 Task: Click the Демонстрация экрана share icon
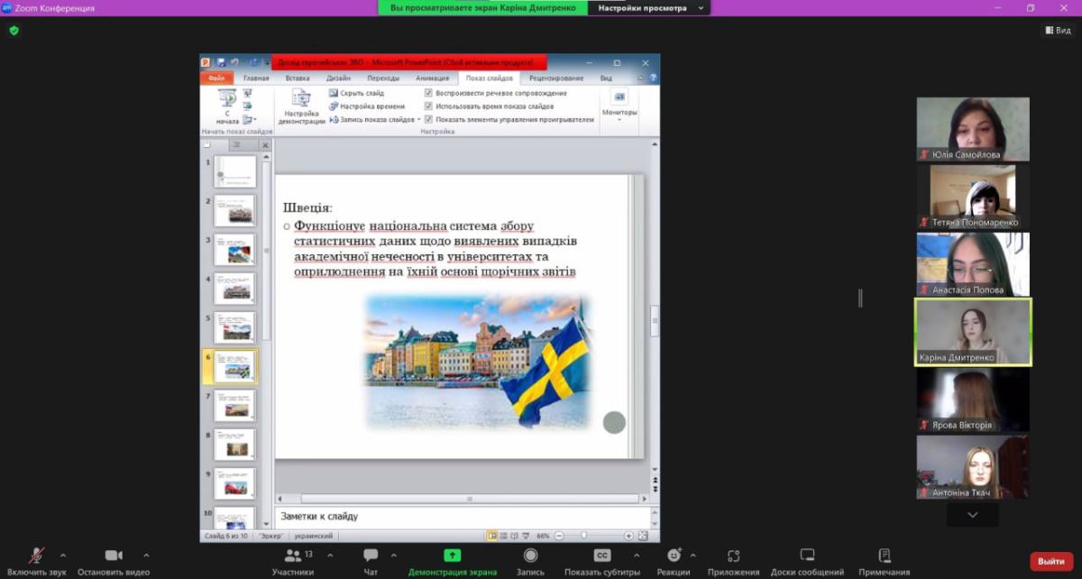(452, 556)
